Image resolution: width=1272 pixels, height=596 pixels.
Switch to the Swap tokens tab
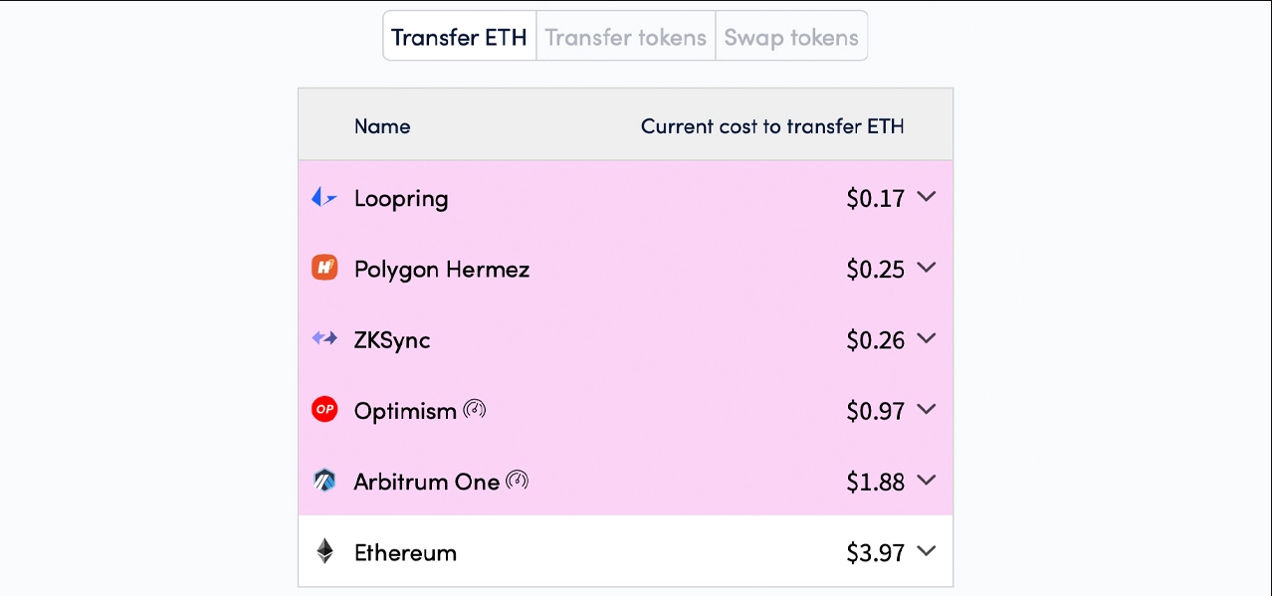click(x=791, y=37)
